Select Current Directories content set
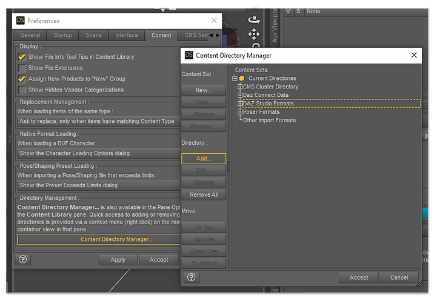This screenshot has width=434, height=301. coord(272,78)
